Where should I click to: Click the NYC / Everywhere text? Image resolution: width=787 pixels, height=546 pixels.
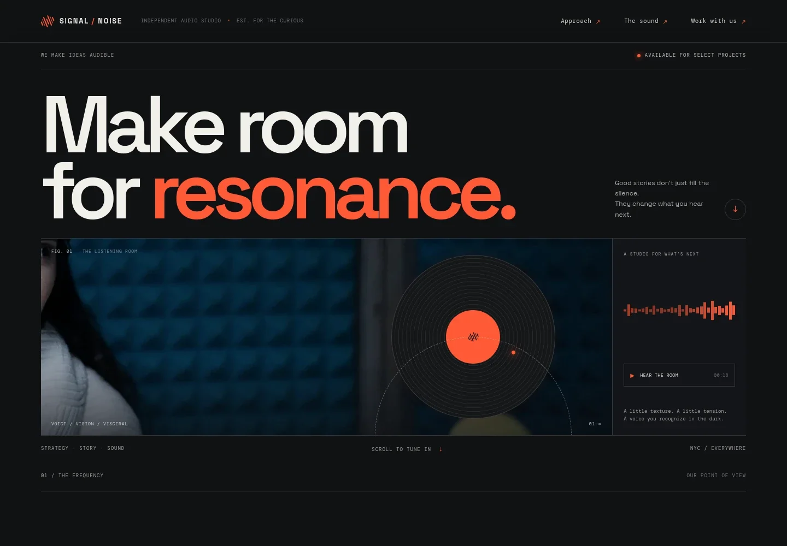point(718,448)
